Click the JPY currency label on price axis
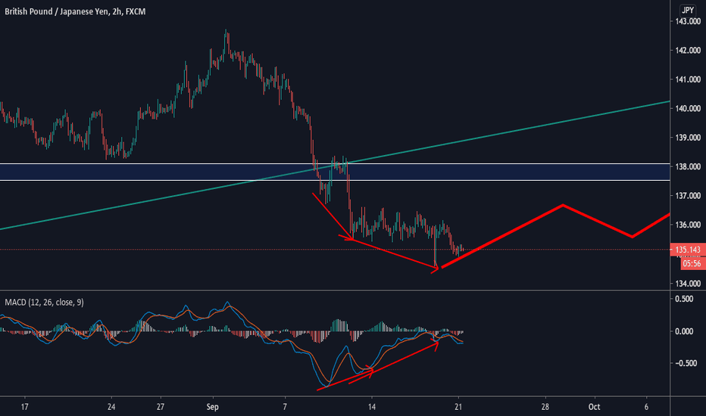Screen dimensions: 706x416 [688, 10]
